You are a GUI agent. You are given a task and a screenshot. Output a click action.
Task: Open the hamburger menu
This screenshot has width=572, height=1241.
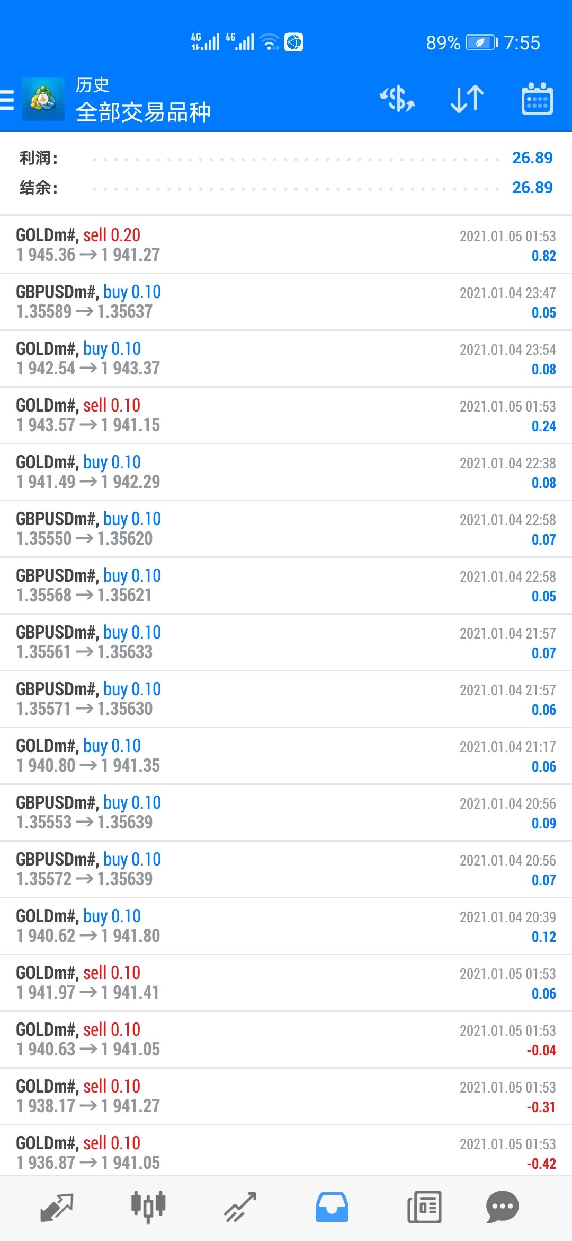[x=7, y=99]
